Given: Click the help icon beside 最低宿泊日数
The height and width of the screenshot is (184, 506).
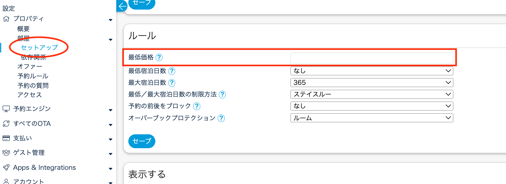Looking at the screenshot, I should click(x=172, y=71).
